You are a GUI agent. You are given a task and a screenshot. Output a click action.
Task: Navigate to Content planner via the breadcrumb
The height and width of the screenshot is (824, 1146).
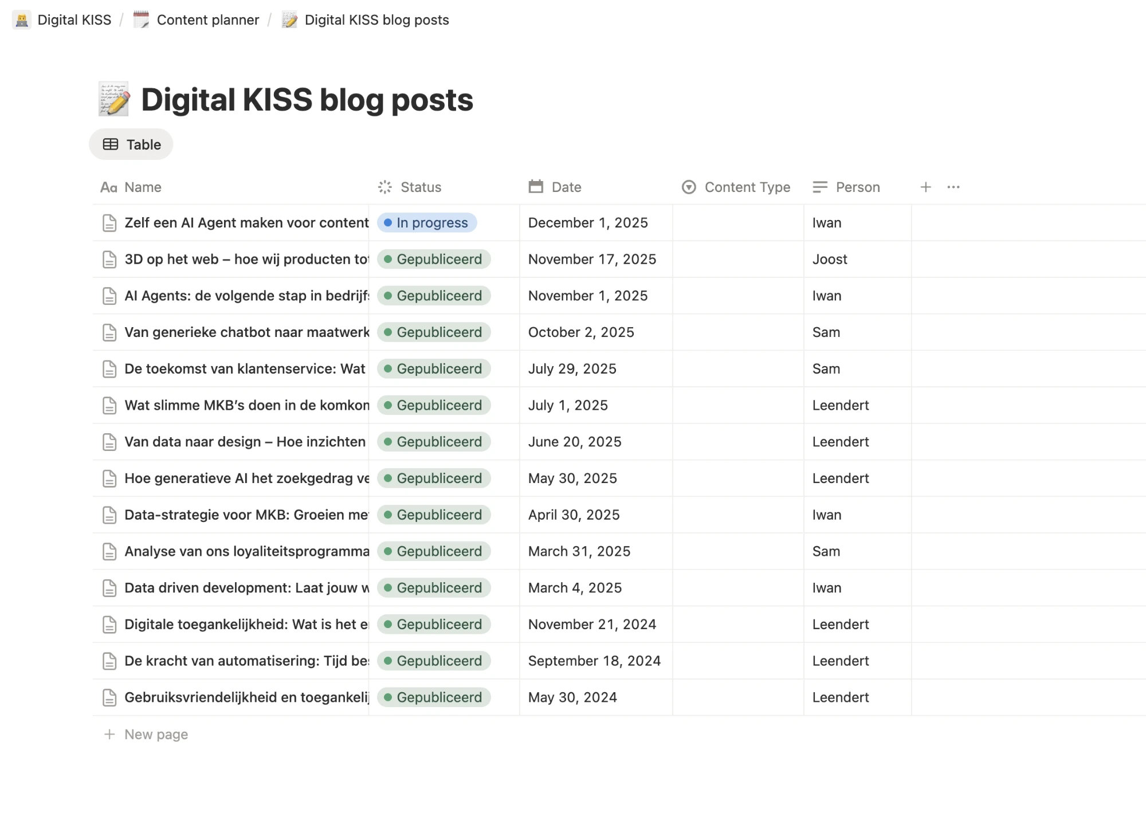coord(208,19)
